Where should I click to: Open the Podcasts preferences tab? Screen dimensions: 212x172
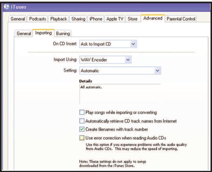[x=37, y=19]
